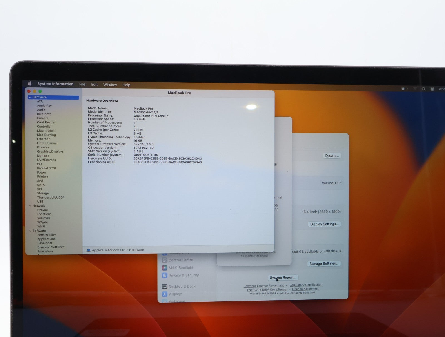Open Spotlight search magnifier icon
Image resolution: width=445 pixels, height=337 pixels.
coord(424,89)
